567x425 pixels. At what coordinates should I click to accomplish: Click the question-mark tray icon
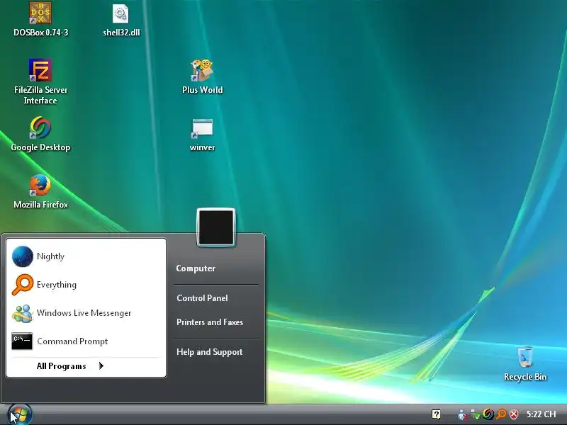[x=436, y=414]
